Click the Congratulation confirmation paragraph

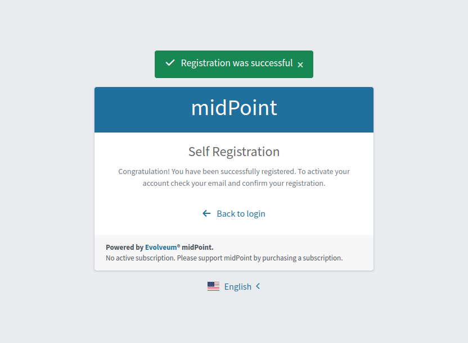point(234,172)
